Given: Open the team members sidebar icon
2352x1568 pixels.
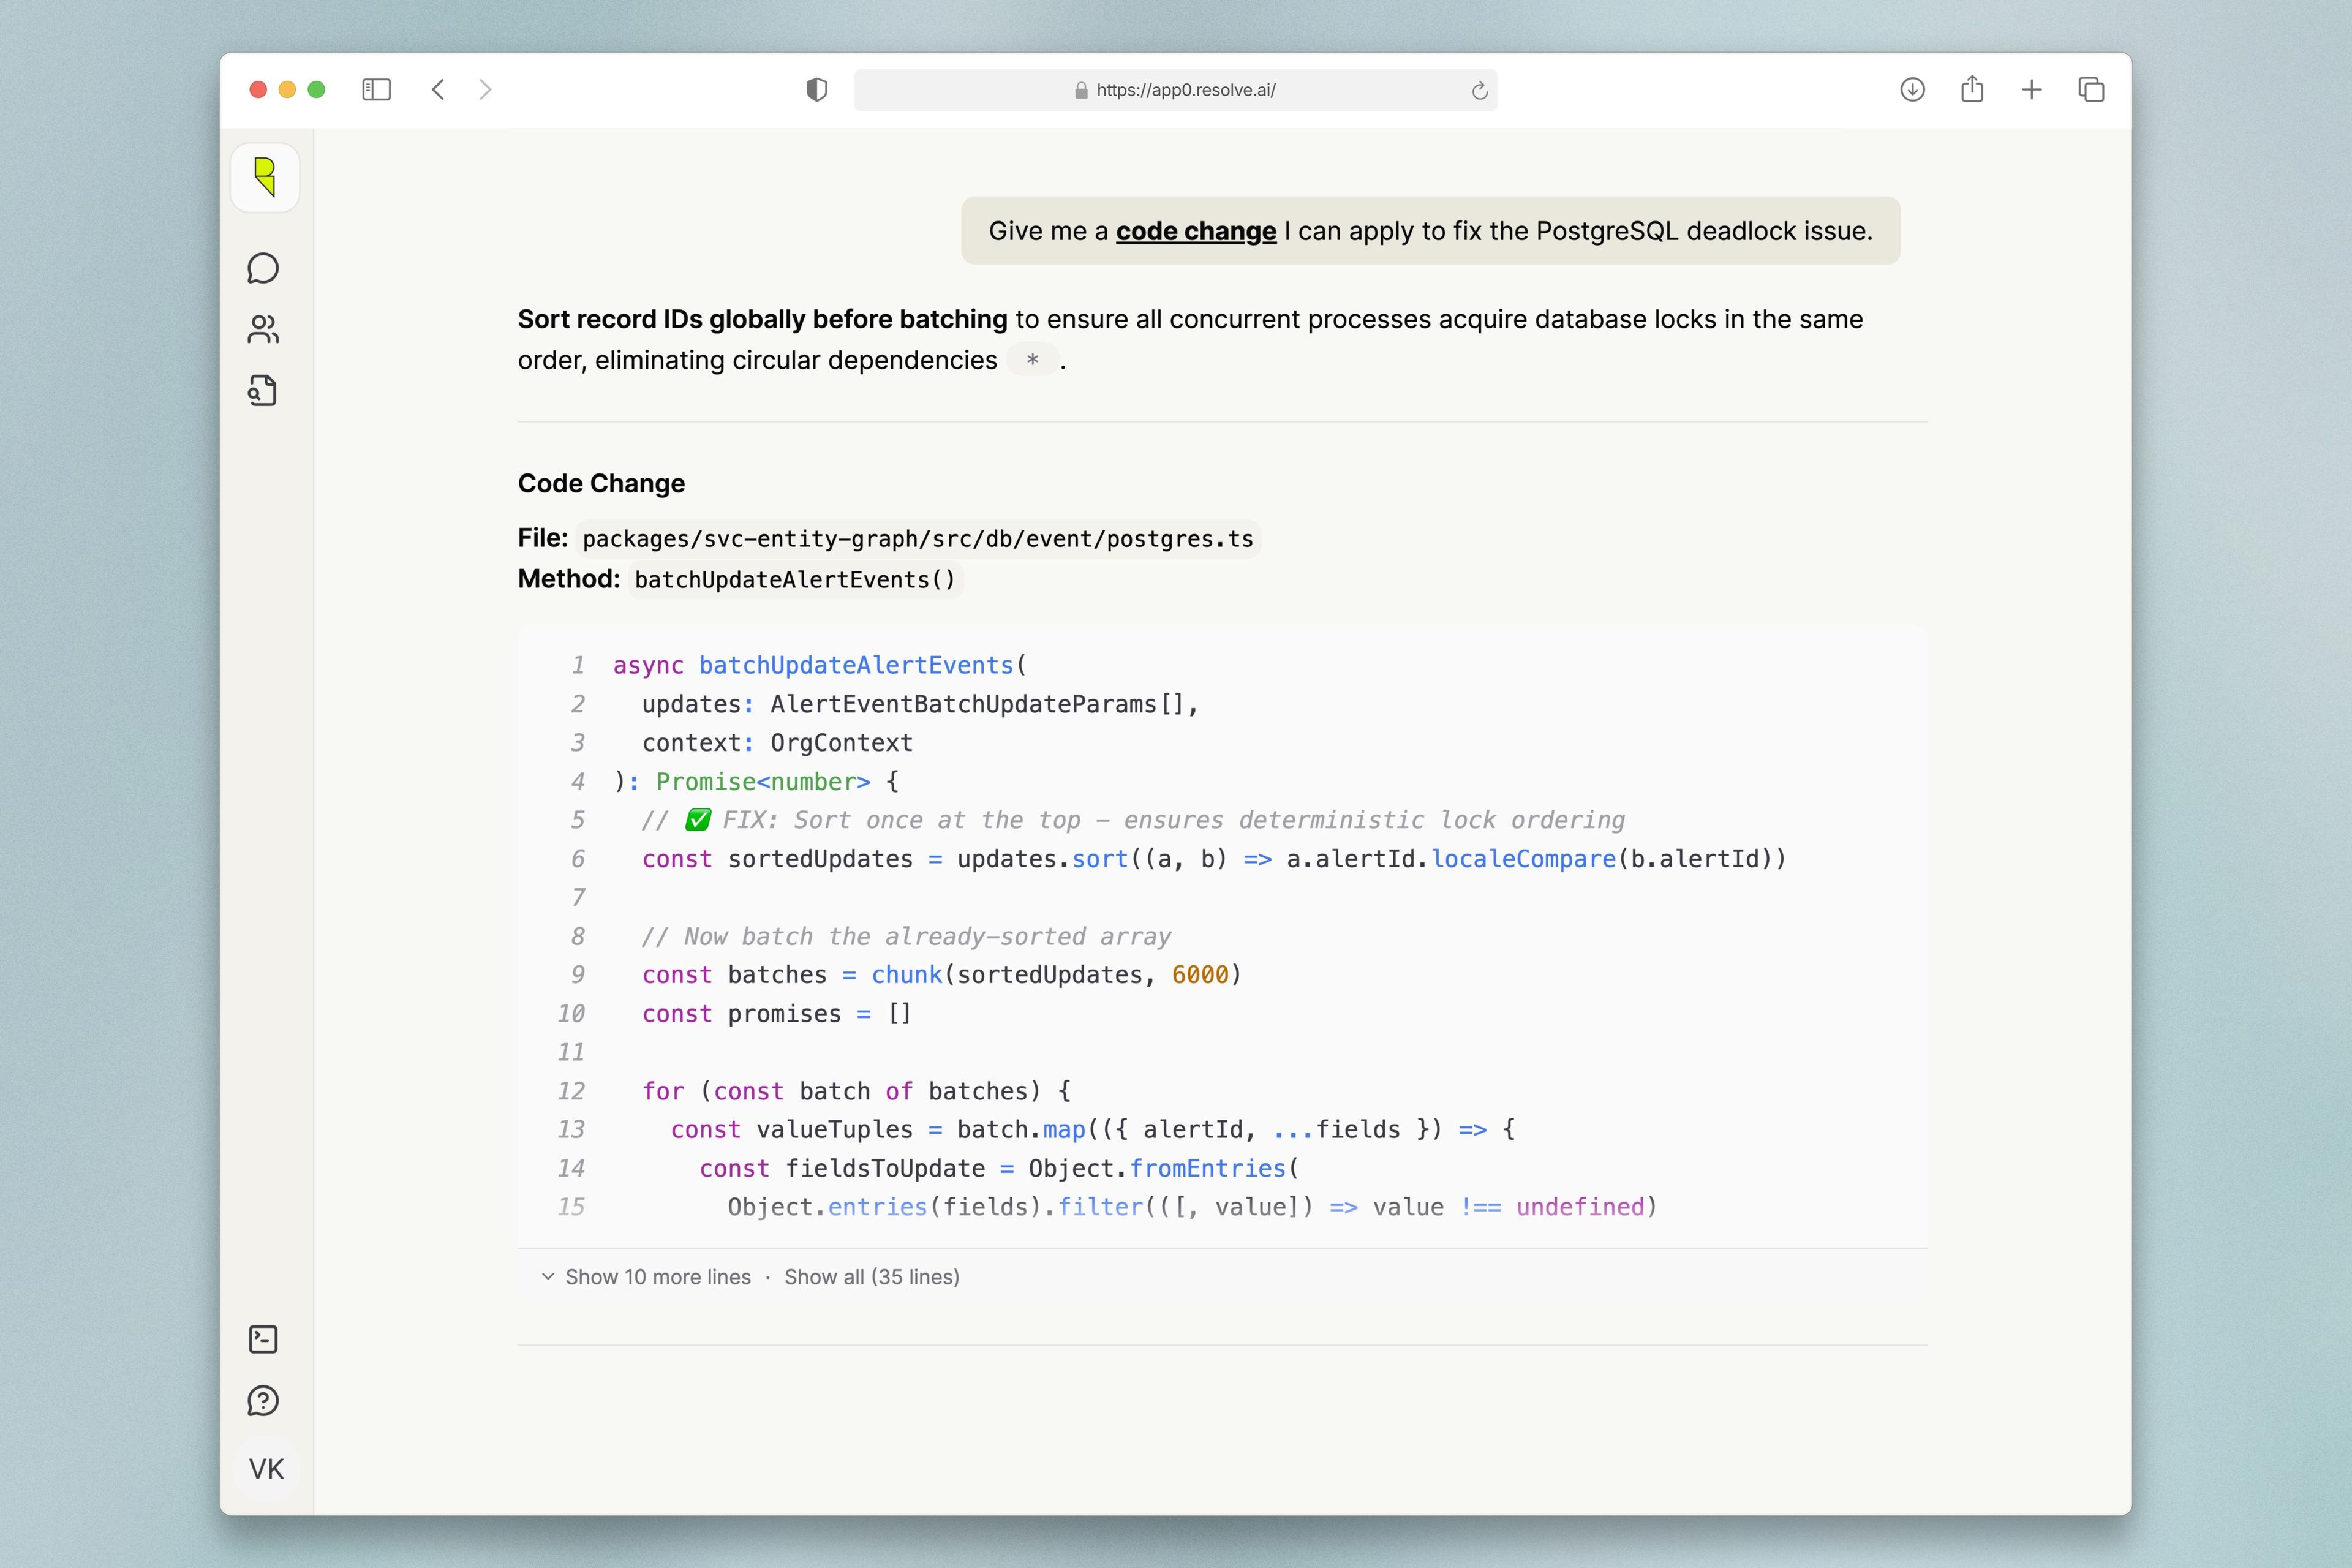Looking at the screenshot, I should click(263, 329).
